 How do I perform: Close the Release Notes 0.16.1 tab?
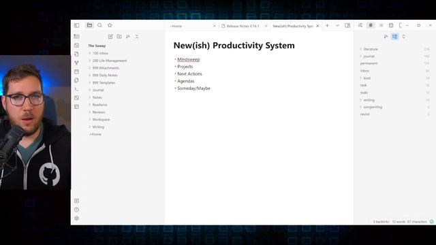266,26
